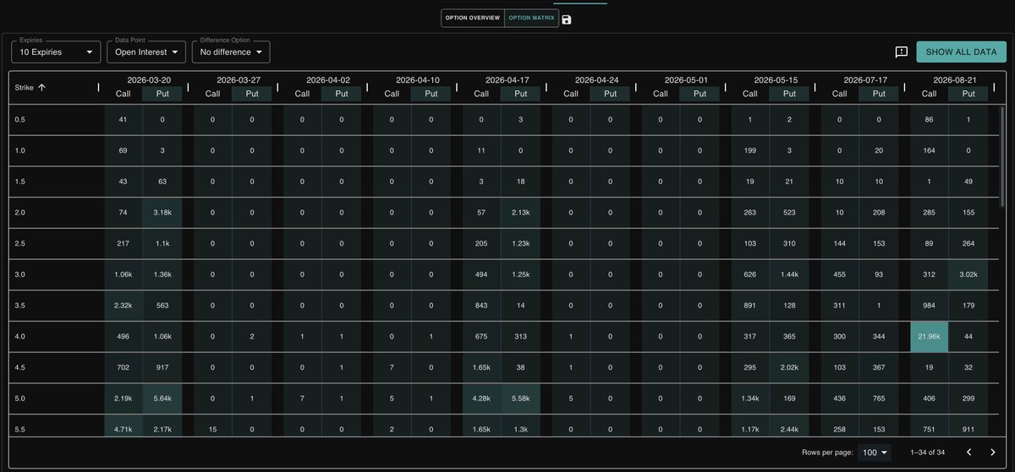Click the 3.18k put cell

click(162, 212)
